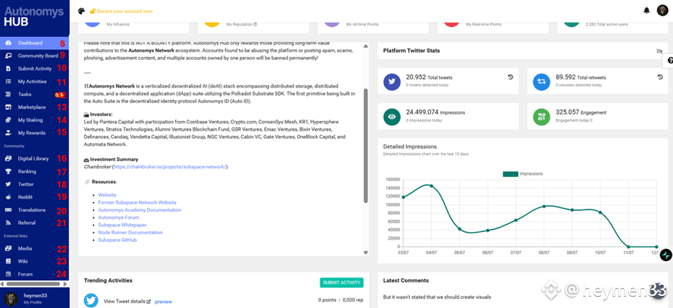Open Former Subspace Network Website link

tap(137, 203)
